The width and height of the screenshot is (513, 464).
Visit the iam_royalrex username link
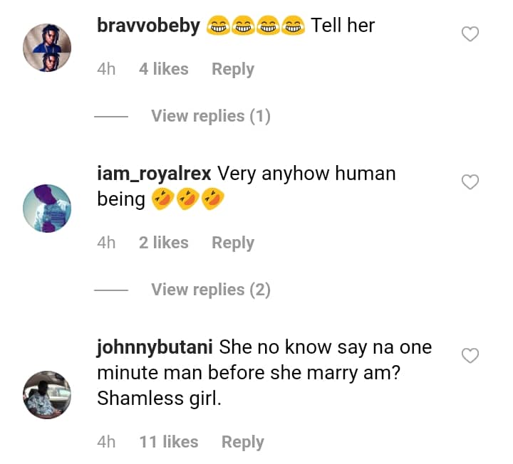pos(154,174)
